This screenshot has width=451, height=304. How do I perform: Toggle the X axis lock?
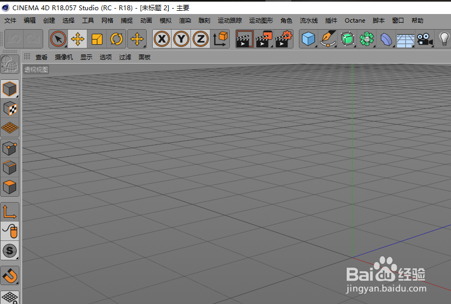point(162,39)
